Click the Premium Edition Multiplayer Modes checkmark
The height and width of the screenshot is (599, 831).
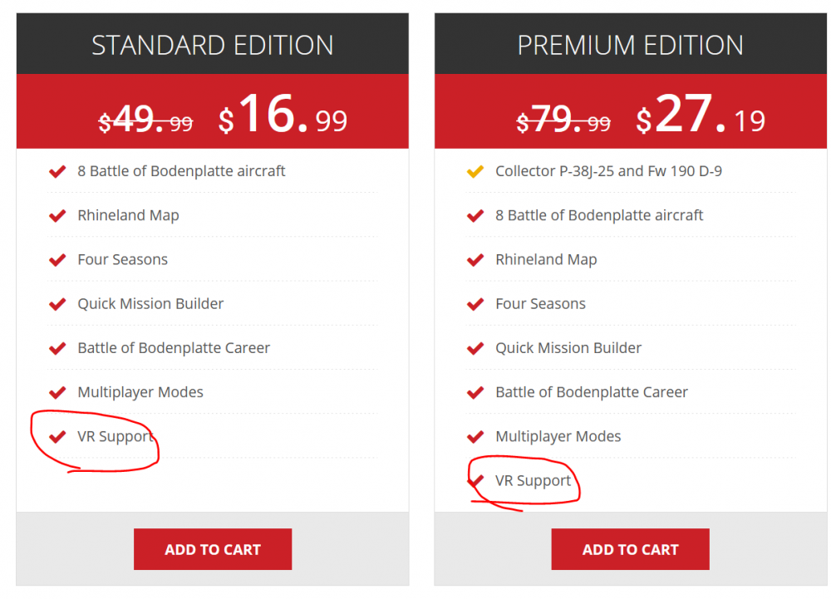475,437
